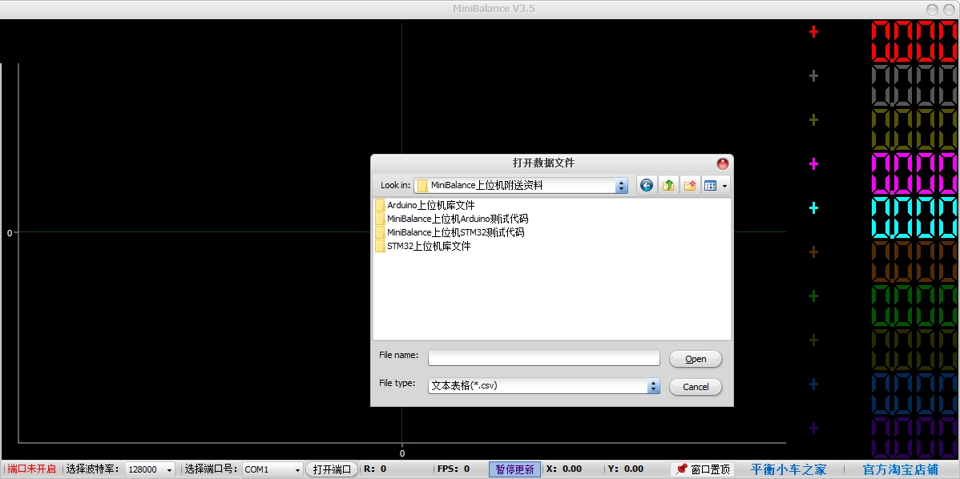The width and height of the screenshot is (960, 479).
Task: Toggle 窗口置顶 pin button
Action: click(703, 469)
